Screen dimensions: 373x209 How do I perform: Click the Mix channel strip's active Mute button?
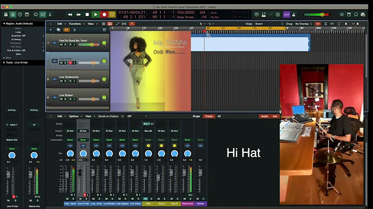pos(146,199)
